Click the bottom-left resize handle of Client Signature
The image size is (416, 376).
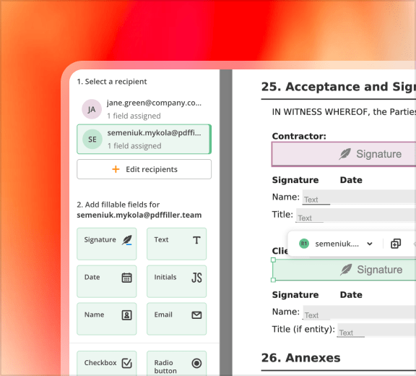tap(273, 280)
